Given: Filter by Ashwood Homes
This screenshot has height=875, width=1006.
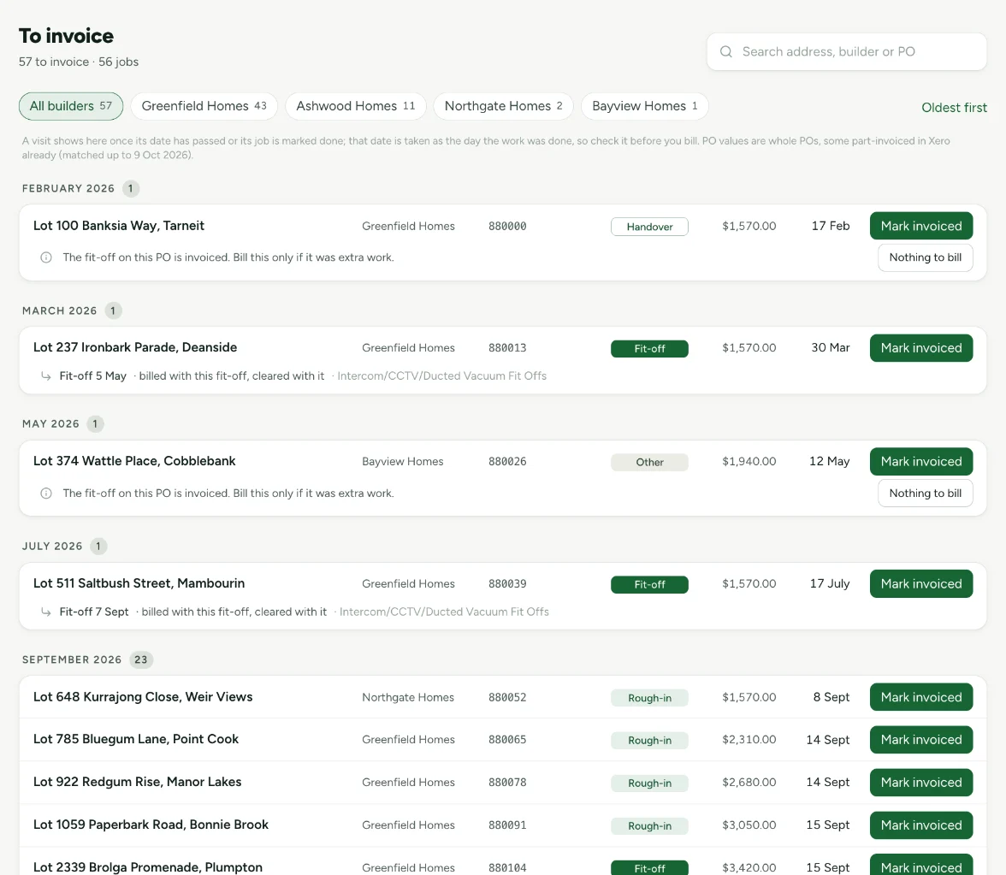Looking at the screenshot, I should (x=356, y=106).
